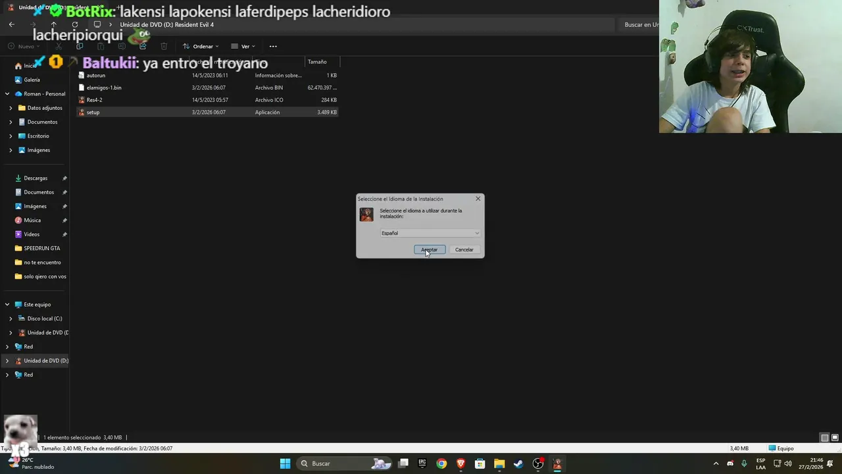Open Brave browser from the taskbar
Image resolution: width=842 pixels, height=474 pixels.
[x=461, y=463]
